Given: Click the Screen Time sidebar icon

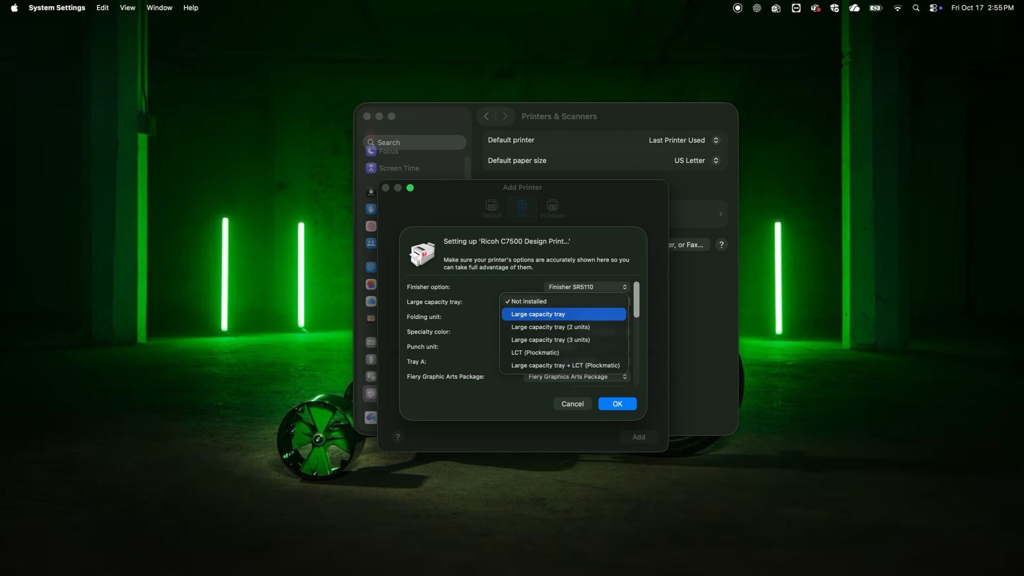Looking at the screenshot, I should tap(371, 168).
